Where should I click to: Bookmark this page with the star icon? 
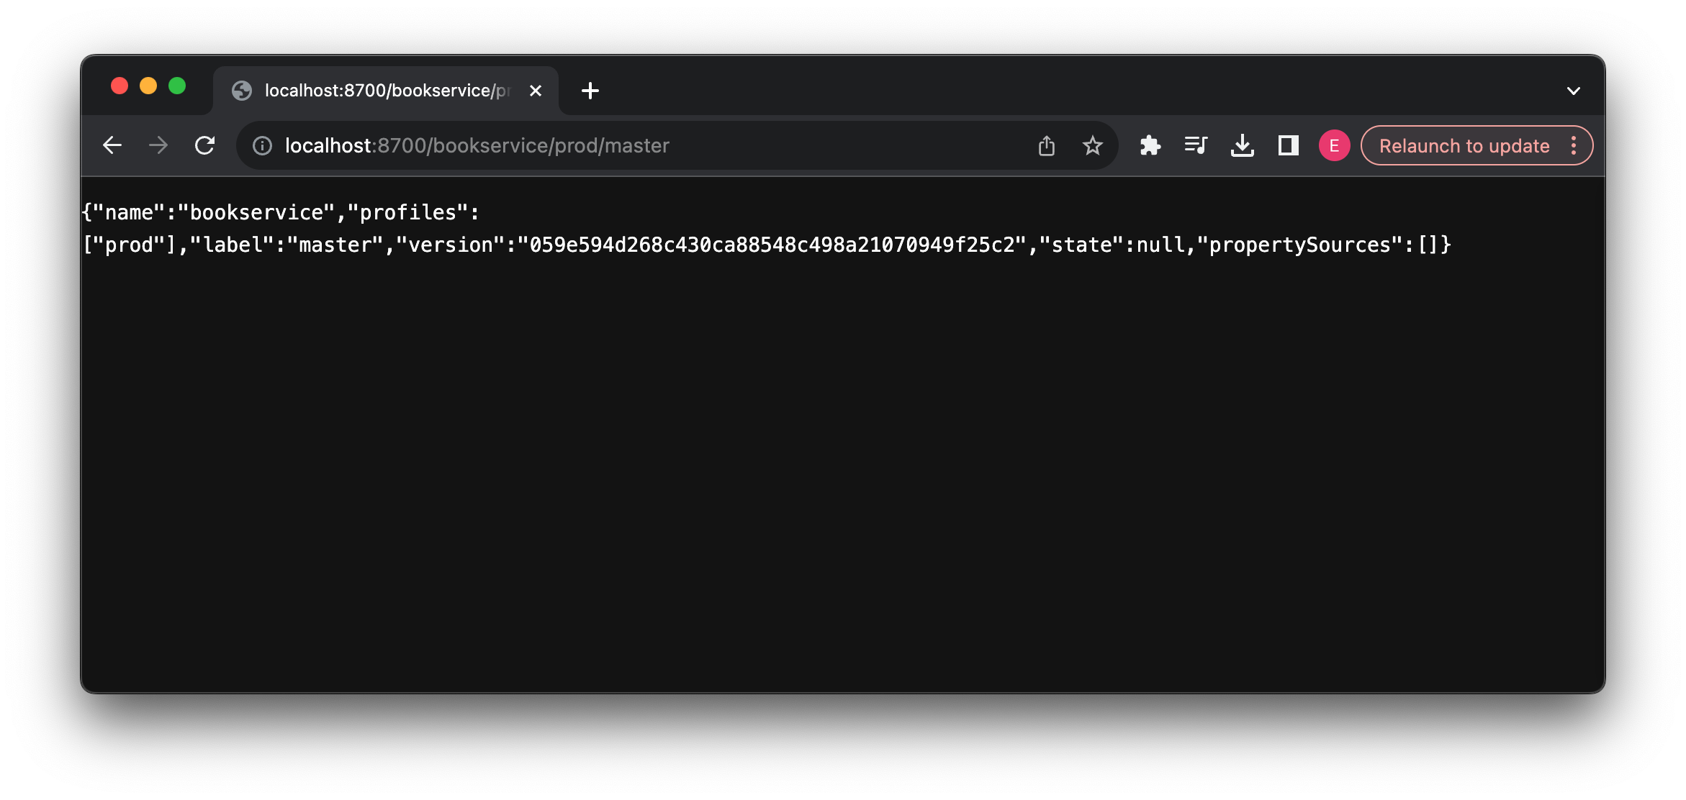pyautogui.click(x=1092, y=145)
